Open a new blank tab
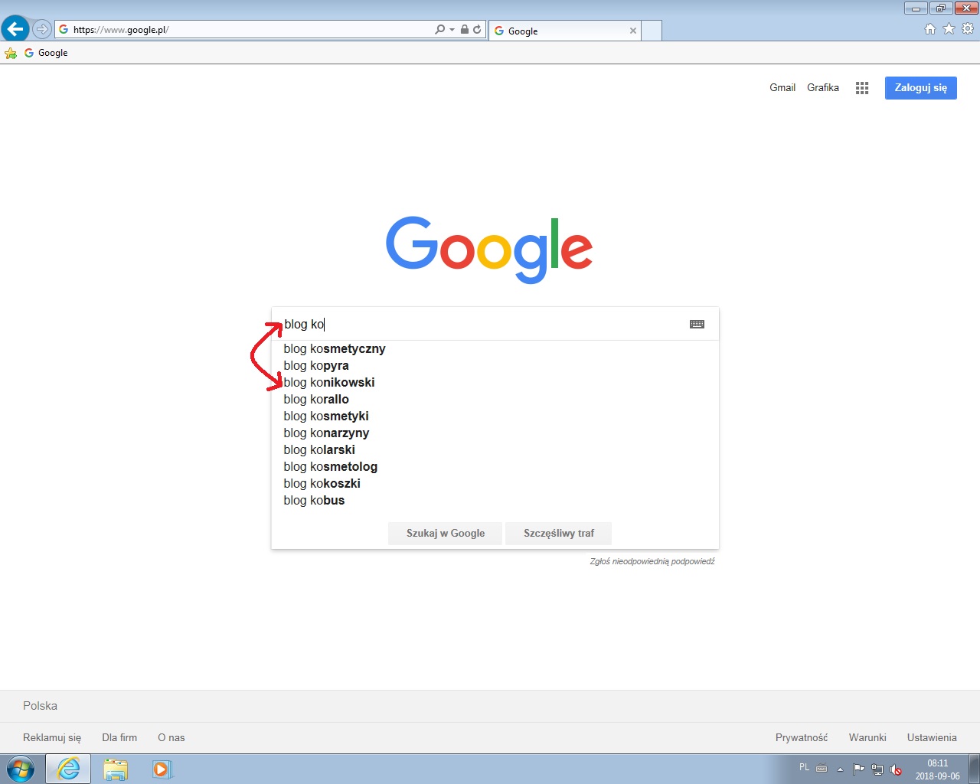Screen dimensions: 980x784 coord(652,31)
